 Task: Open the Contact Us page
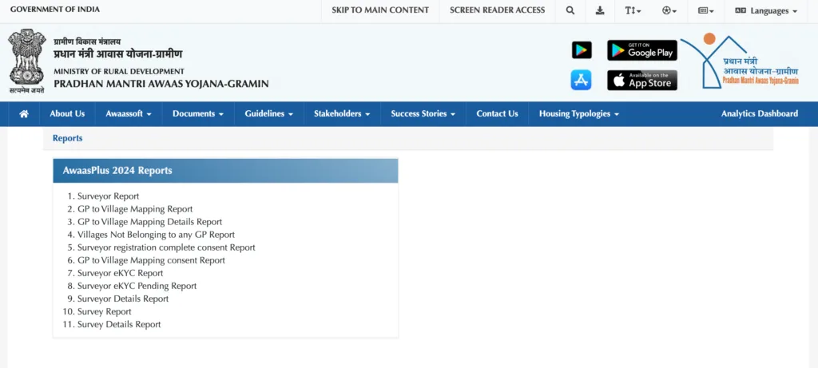click(x=497, y=113)
